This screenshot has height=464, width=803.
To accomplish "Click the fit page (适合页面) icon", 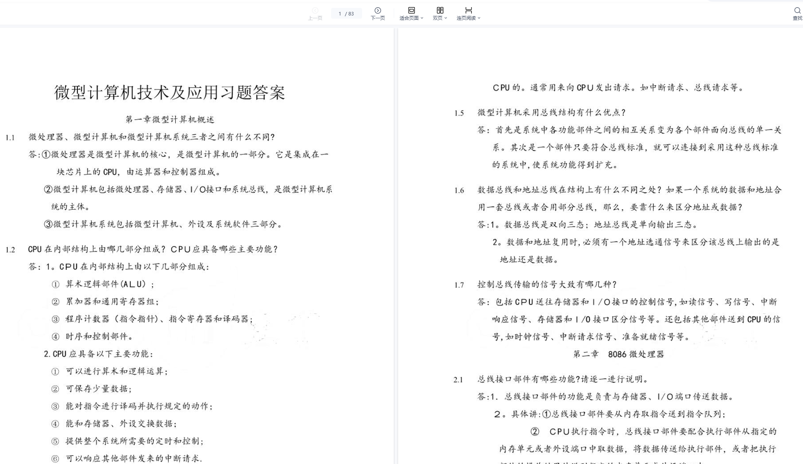I will (411, 10).
